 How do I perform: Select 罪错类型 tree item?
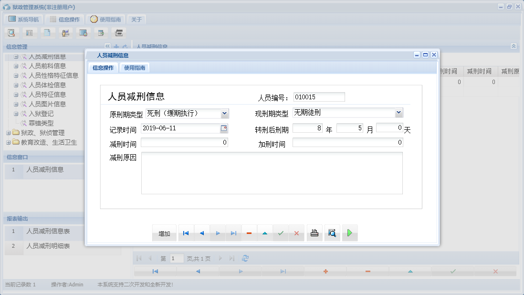tap(41, 123)
